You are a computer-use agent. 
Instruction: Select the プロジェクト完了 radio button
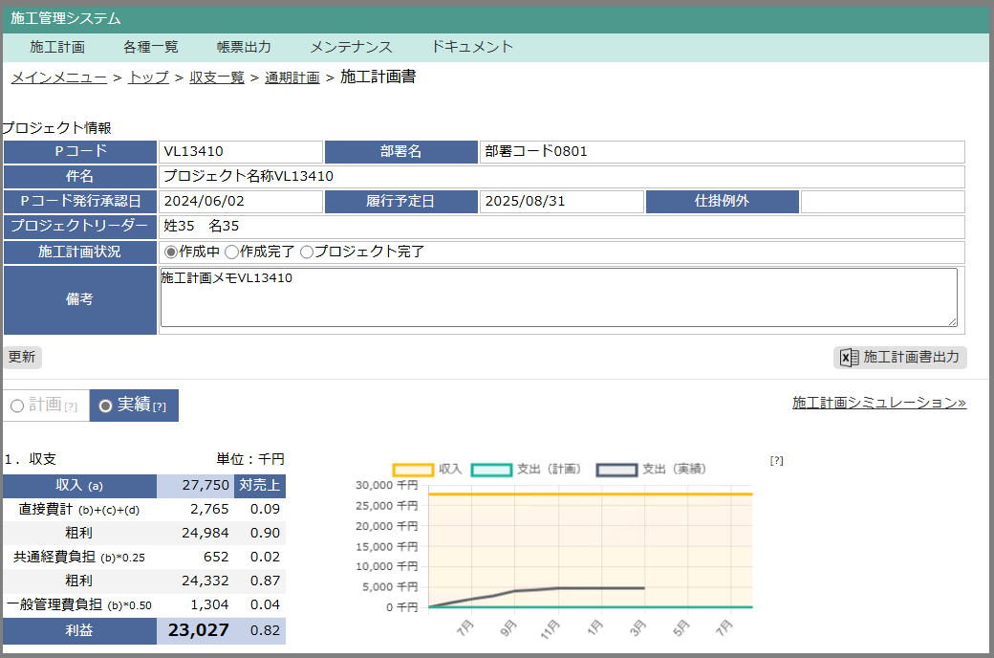click(x=307, y=252)
